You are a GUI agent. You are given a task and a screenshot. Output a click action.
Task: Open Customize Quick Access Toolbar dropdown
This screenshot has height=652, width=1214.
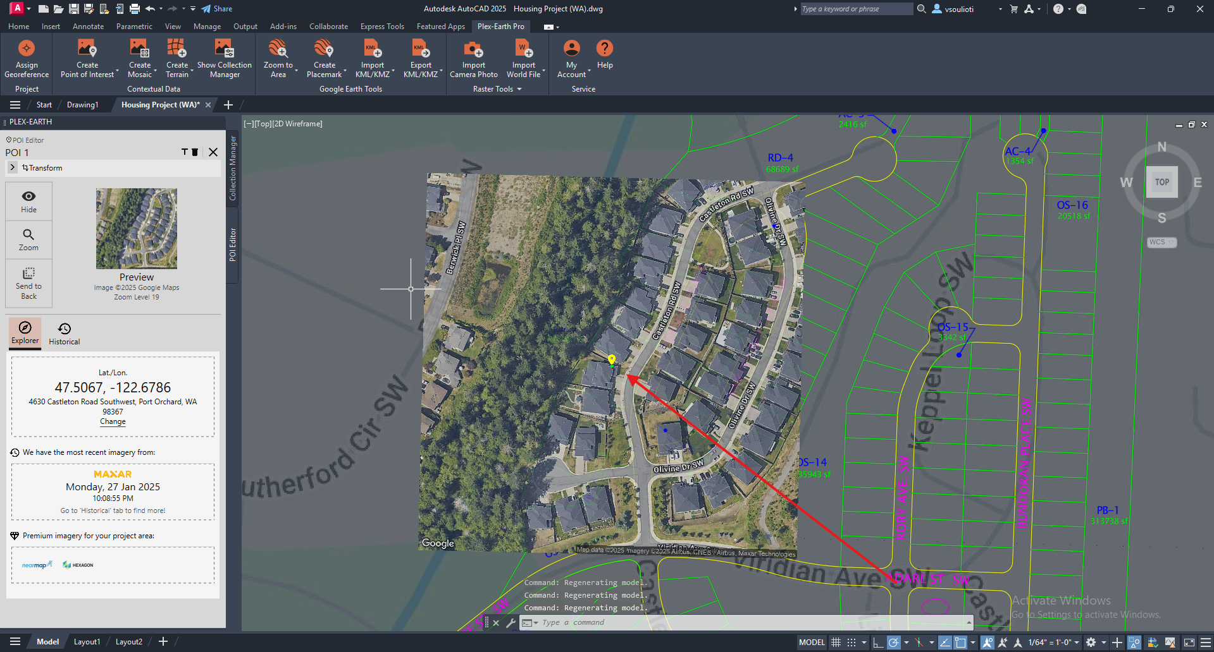[192, 9]
